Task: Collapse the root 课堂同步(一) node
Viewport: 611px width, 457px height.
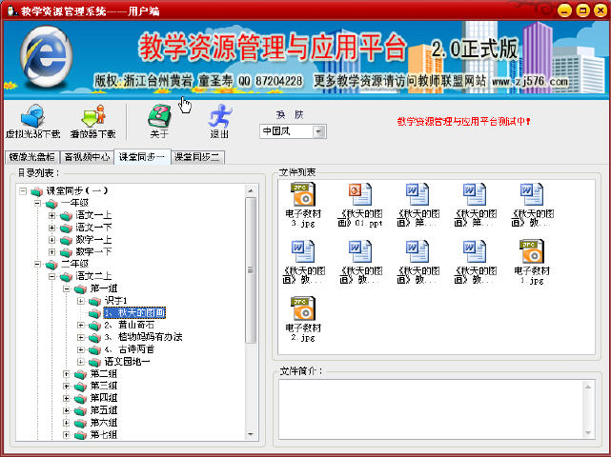Action: (x=23, y=191)
